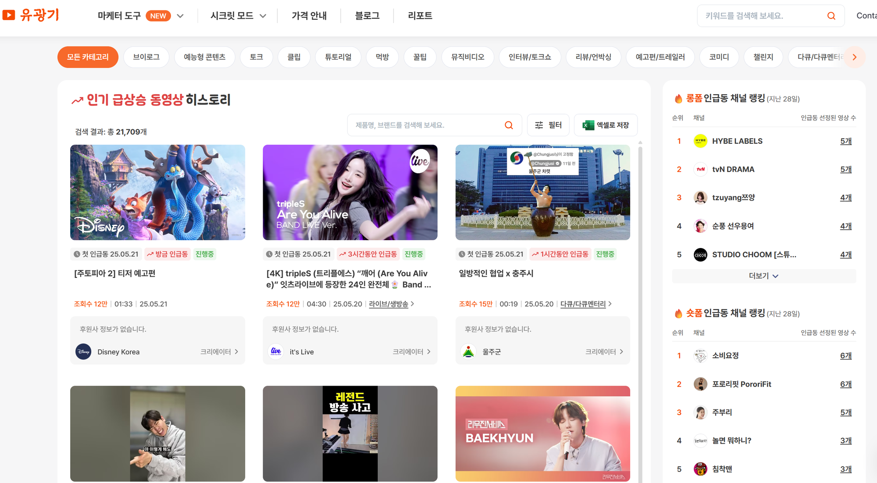Click tvN DRAMA channel avatar
877x483 pixels.
point(700,169)
